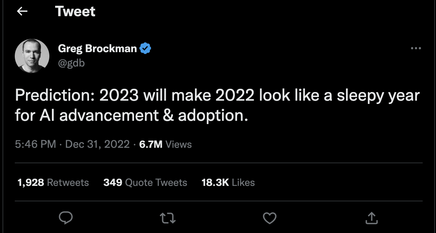Screen dimensions: 436x233
Task: Click the Tweet page heading
Action: 75,12
